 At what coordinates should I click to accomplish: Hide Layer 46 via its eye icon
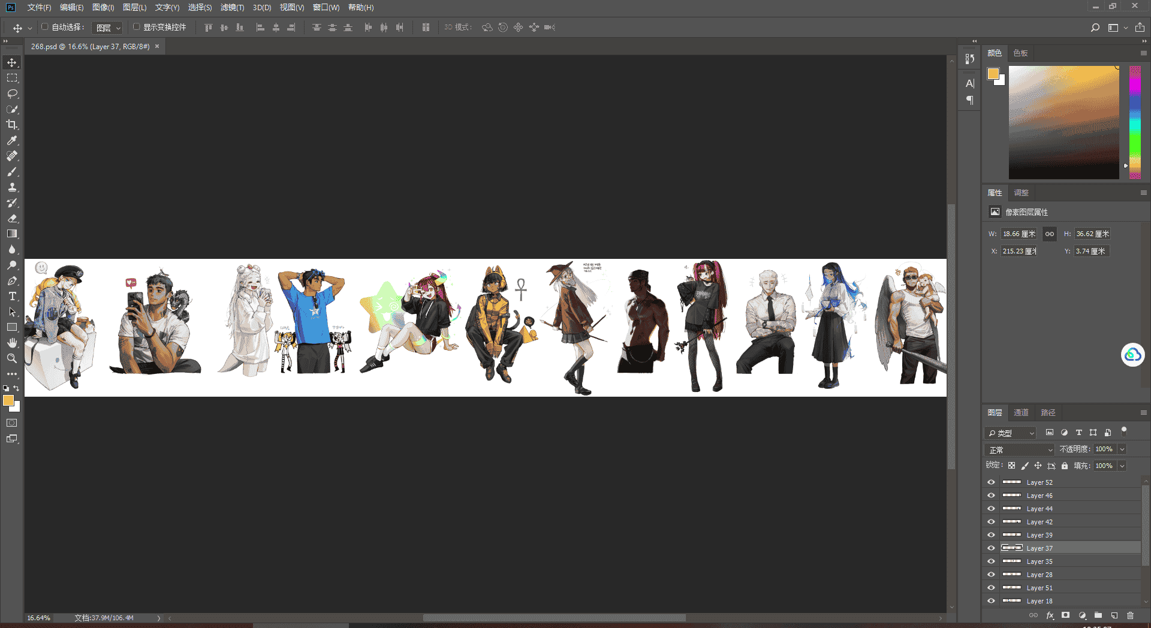(x=991, y=496)
